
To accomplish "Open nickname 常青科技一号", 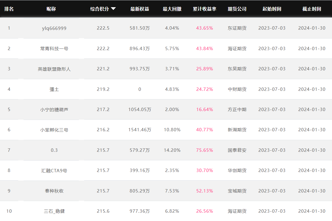I will 54,48.
